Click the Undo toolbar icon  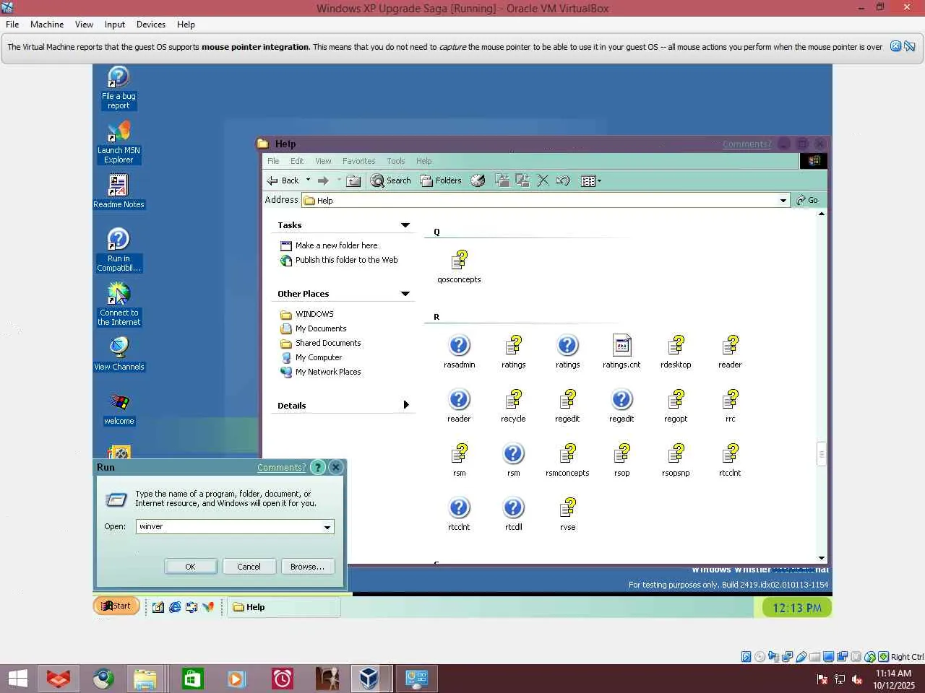coord(563,180)
